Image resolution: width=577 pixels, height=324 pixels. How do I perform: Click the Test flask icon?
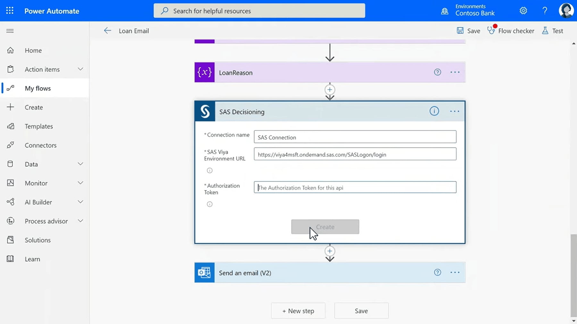(545, 31)
